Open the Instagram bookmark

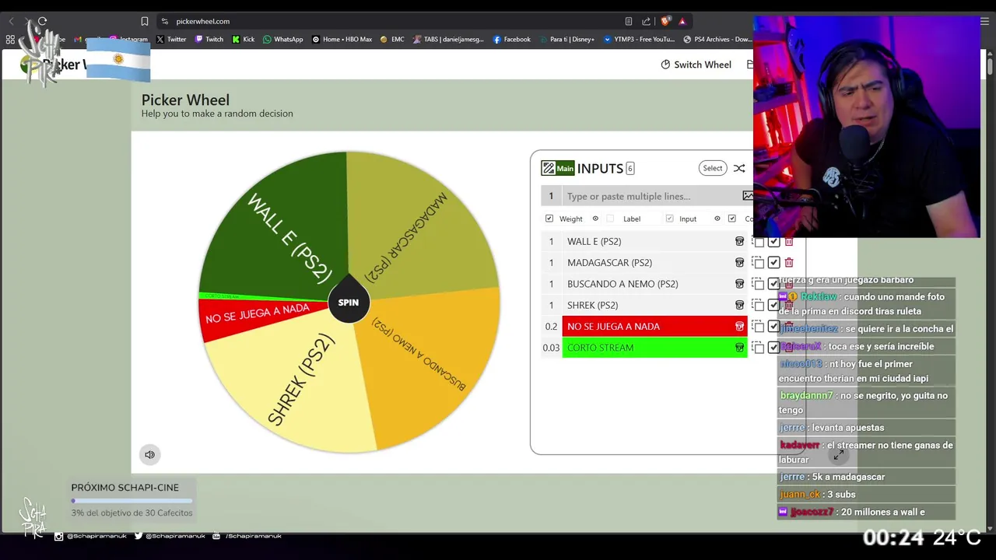[128, 39]
